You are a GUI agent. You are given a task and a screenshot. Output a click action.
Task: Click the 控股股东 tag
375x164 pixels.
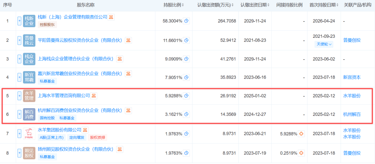click(47, 25)
